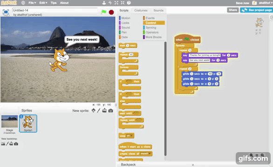Screen dimensions: 273x167
Task: Click the 'See you next week!' say block text field
Action: click(199, 60)
